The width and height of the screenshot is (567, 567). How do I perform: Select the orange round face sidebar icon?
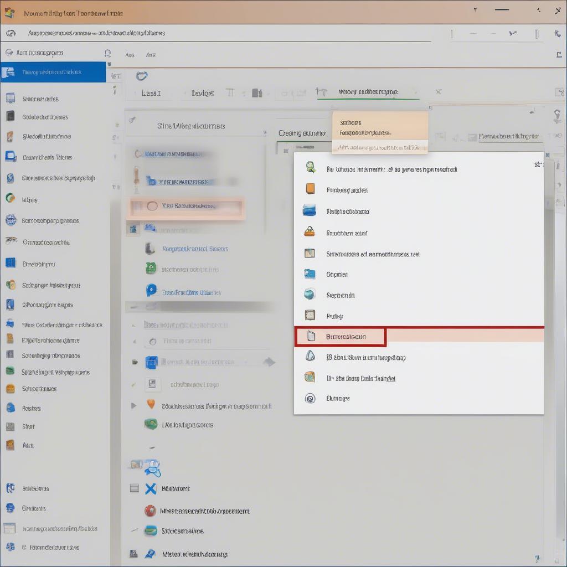pyautogui.click(x=11, y=388)
